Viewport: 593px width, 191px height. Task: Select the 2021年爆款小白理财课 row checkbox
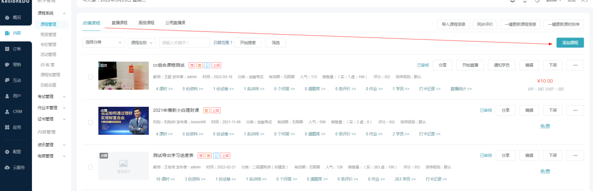91,122
